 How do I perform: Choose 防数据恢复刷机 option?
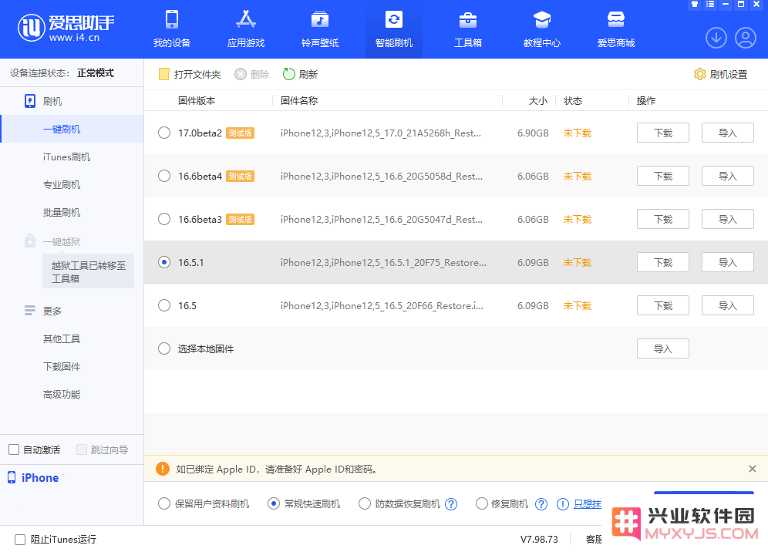[x=365, y=503]
